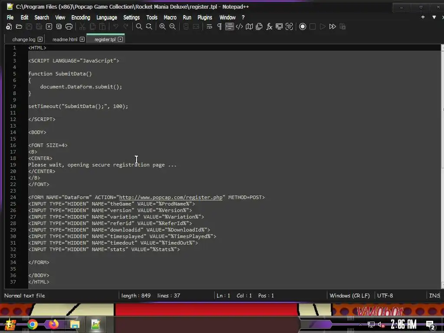
Task: Click the Save file toolbar icon
Action: pos(29,26)
